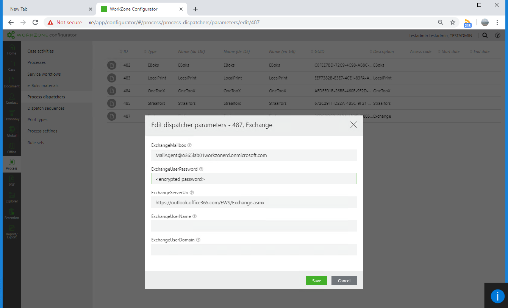Image resolution: width=508 pixels, height=308 pixels.
Task: Open the Taxonomy module icon
Action: coord(12,115)
